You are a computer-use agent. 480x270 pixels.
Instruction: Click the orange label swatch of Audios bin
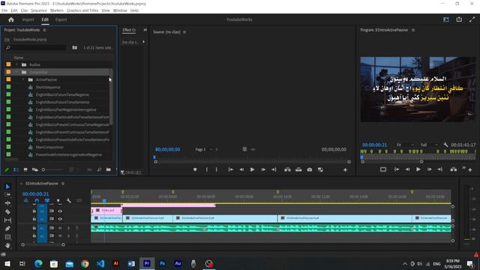[8, 64]
